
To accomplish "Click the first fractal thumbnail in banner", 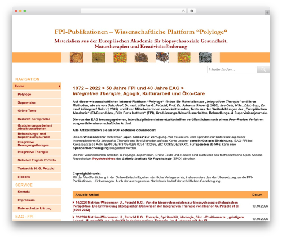I will (76, 57).
